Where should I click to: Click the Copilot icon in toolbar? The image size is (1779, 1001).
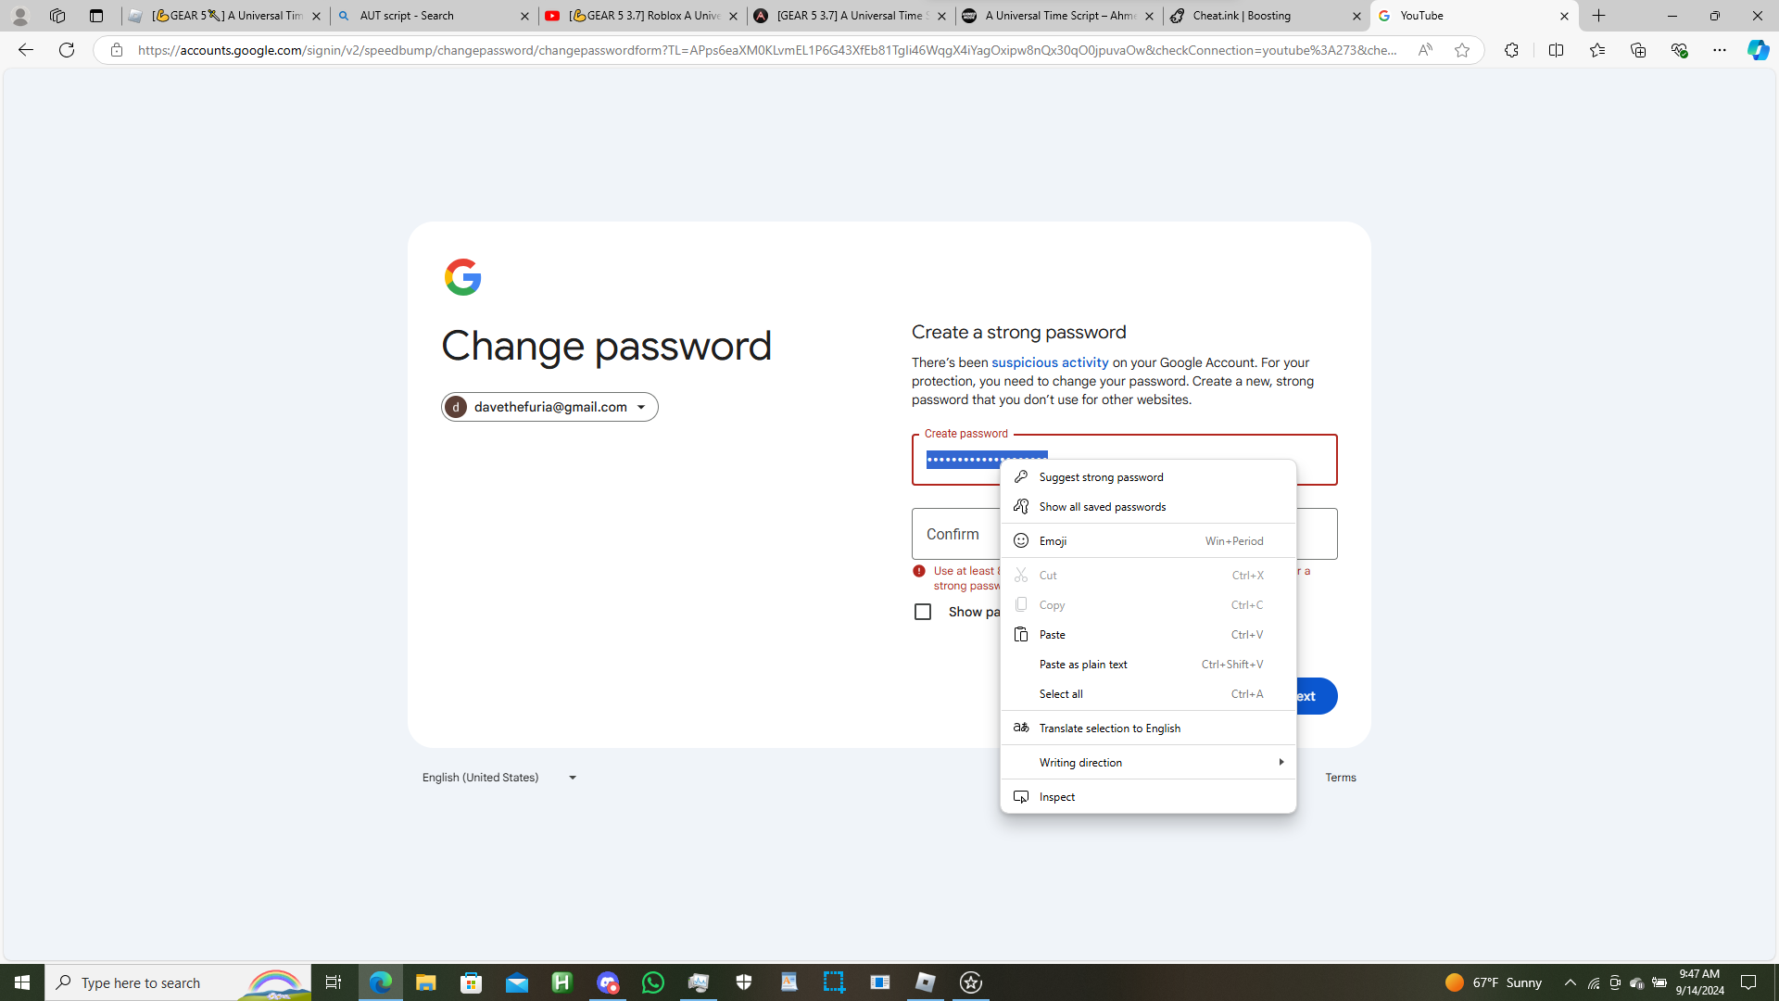click(x=1758, y=50)
